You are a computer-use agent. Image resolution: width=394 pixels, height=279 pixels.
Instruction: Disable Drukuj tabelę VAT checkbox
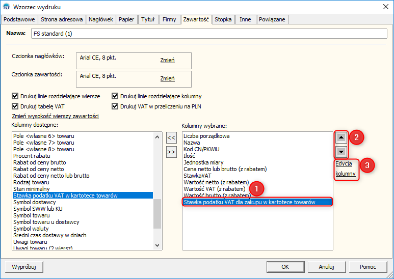(x=15, y=106)
